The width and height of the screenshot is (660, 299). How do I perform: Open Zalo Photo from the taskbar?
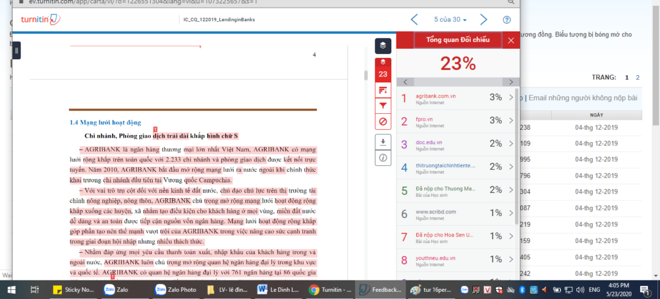click(175, 290)
